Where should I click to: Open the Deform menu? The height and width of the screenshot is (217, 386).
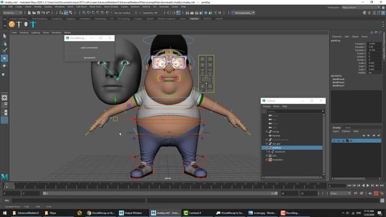click(146, 7)
